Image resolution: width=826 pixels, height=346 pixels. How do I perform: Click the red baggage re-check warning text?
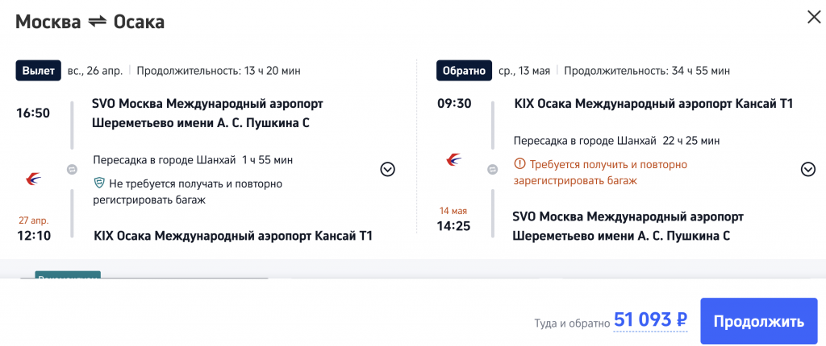pos(600,172)
